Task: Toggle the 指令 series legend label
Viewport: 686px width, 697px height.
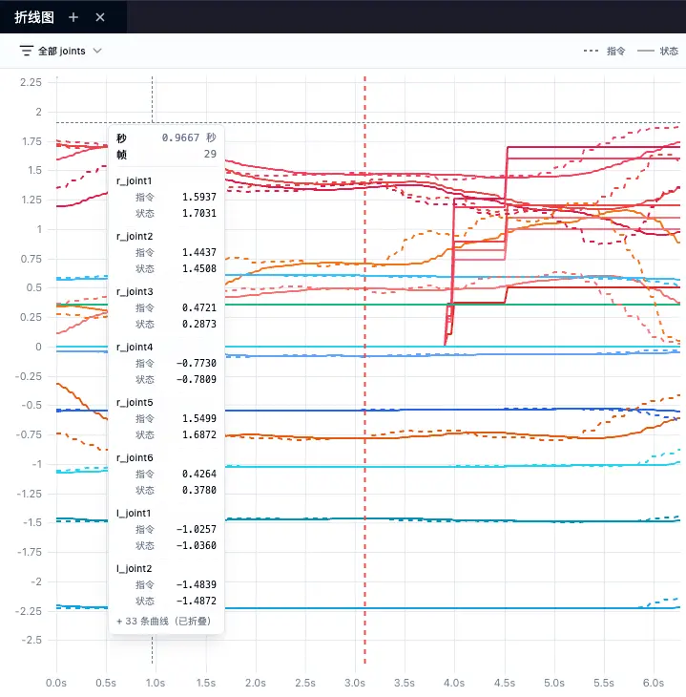Action: click(615, 51)
